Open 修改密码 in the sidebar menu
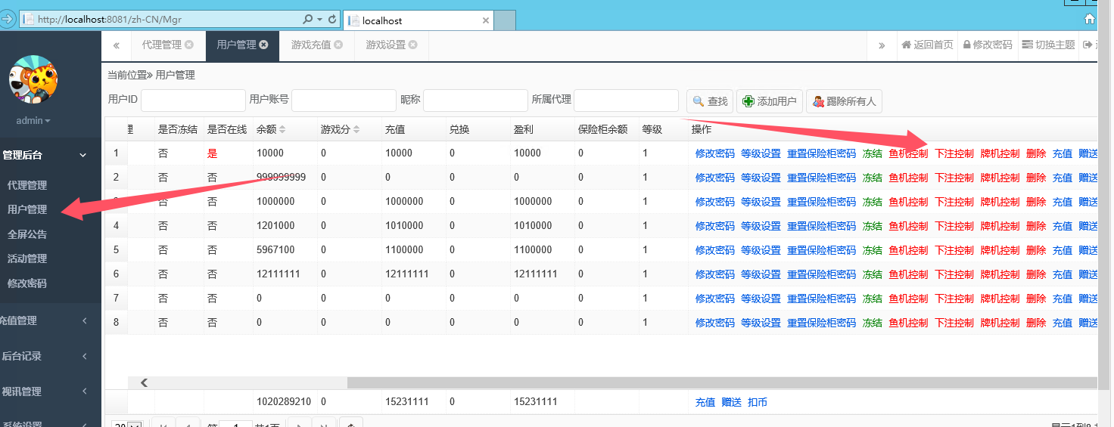This screenshot has width=1114, height=427. click(26, 283)
